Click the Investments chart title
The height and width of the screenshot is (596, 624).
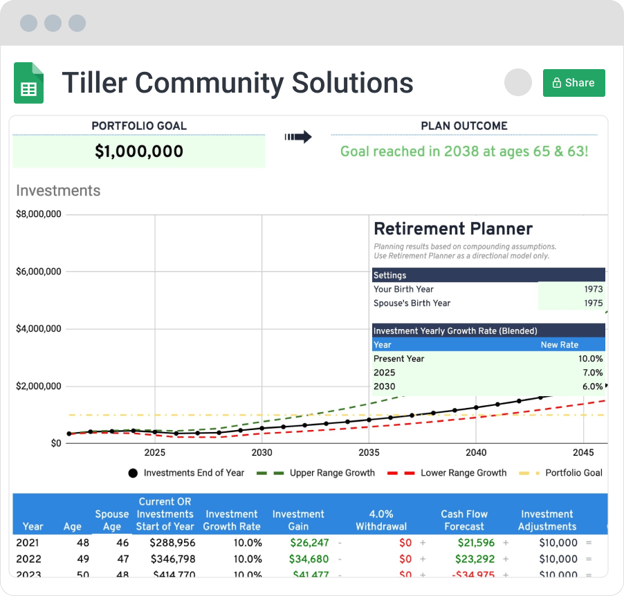click(x=58, y=191)
